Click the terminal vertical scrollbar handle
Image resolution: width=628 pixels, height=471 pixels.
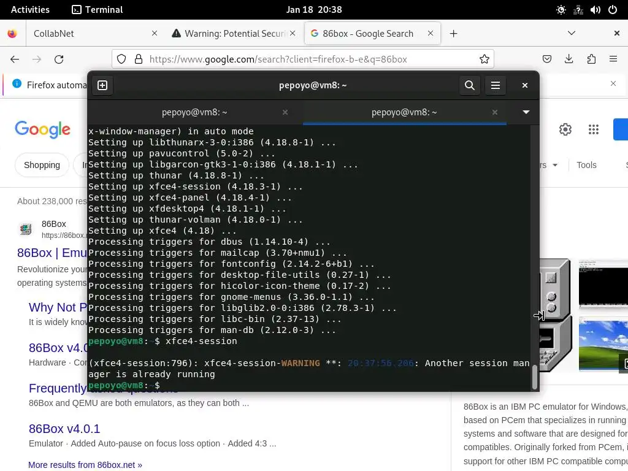534,377
